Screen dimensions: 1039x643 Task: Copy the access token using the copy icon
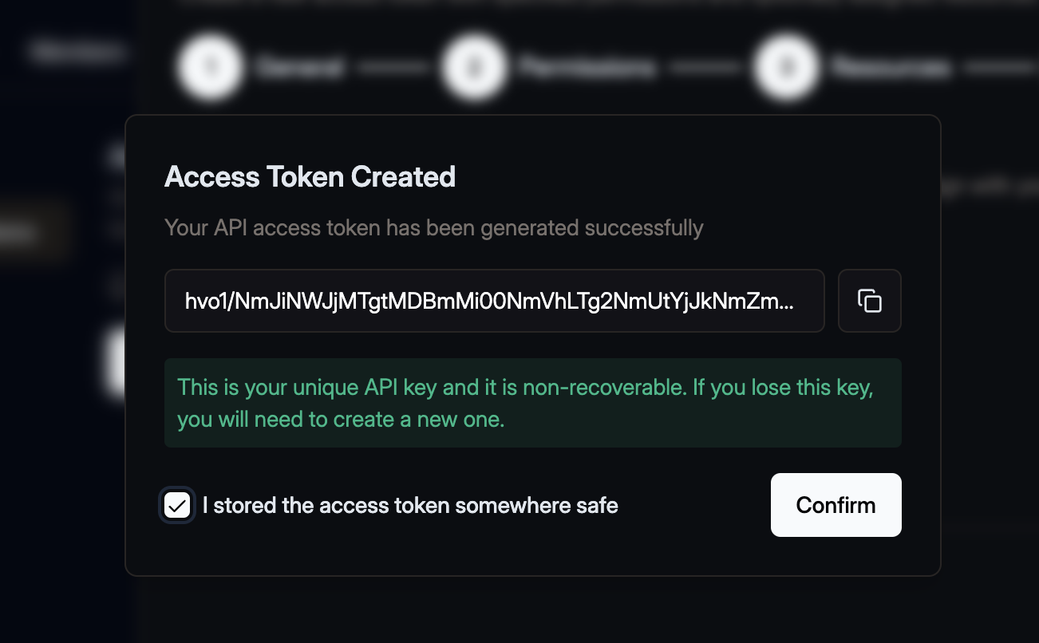tap(869, 301)
